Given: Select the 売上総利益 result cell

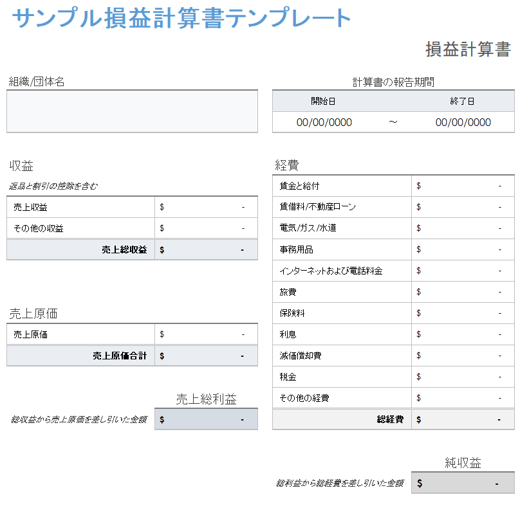Looking at the screenshot, I should pyautogui.click(x=206, y=419).
